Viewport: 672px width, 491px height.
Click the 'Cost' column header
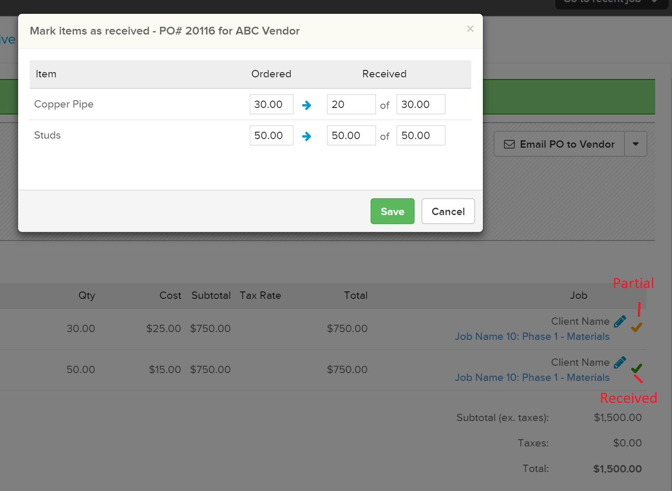170,295
